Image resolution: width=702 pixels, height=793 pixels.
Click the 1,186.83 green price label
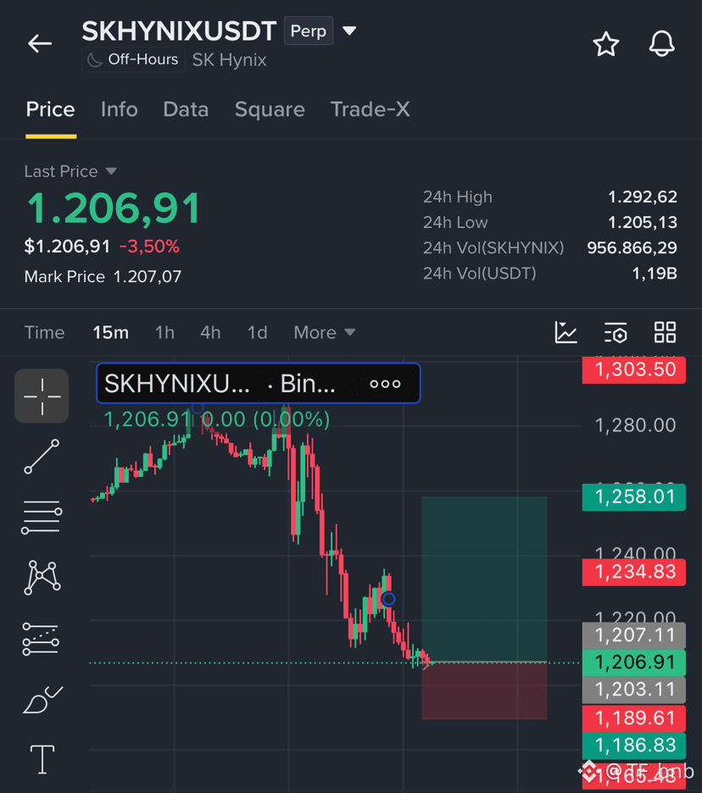pyautogui.click(x=634, y=746)
